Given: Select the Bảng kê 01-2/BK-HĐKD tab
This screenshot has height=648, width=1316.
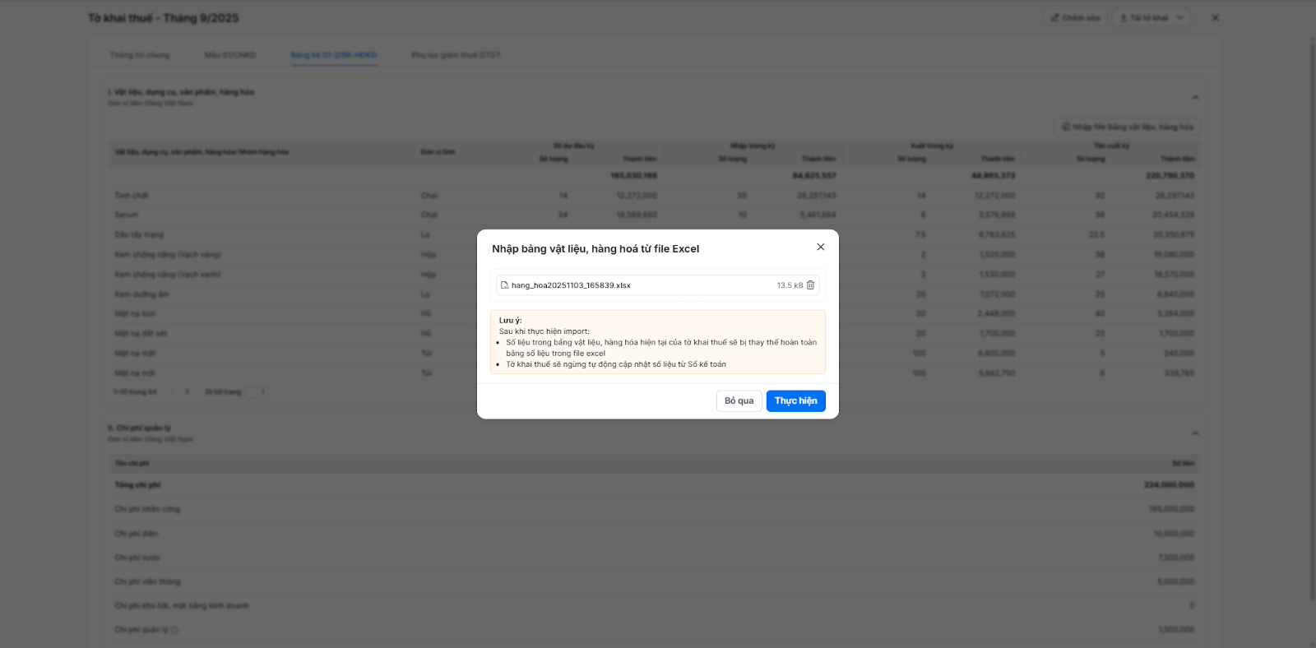Looking at the screenshot, I should (x=333, y=55).
